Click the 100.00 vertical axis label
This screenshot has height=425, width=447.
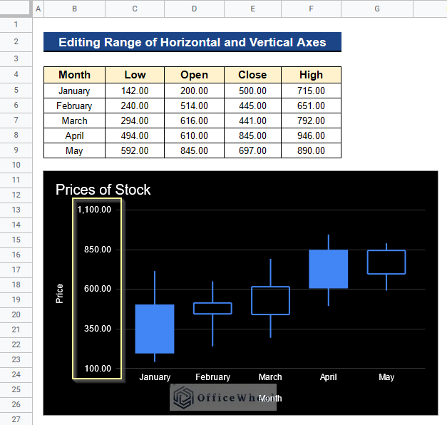pos(98,369)
